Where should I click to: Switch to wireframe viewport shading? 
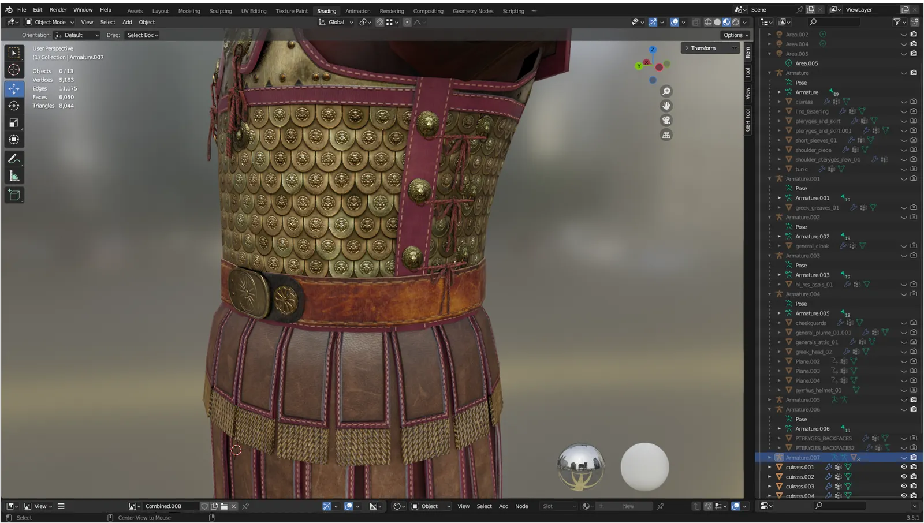pos(708,22)
